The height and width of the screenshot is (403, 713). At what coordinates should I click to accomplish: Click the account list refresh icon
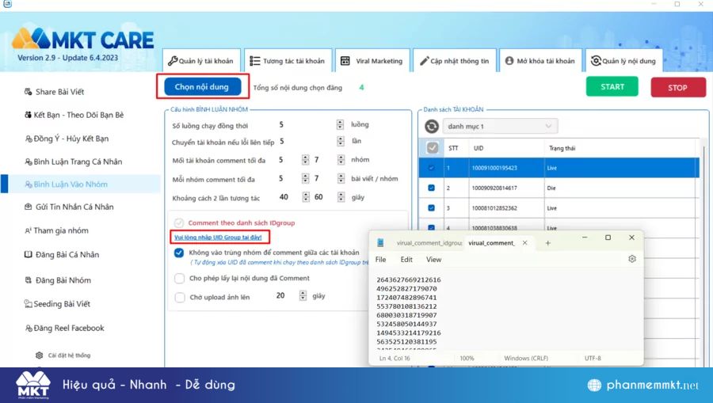[432, 127]
